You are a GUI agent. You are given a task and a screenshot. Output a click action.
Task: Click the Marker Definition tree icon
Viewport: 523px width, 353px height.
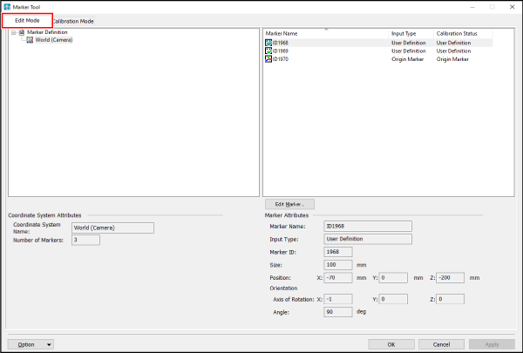[22, 32]
